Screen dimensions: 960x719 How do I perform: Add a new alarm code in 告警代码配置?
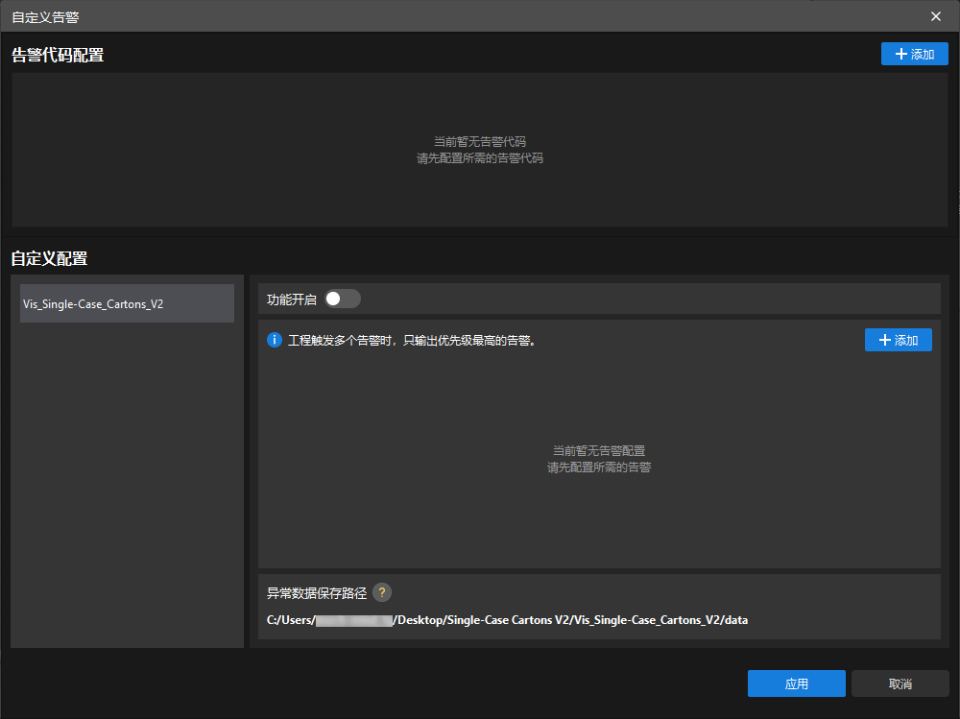tap(914, 54)
